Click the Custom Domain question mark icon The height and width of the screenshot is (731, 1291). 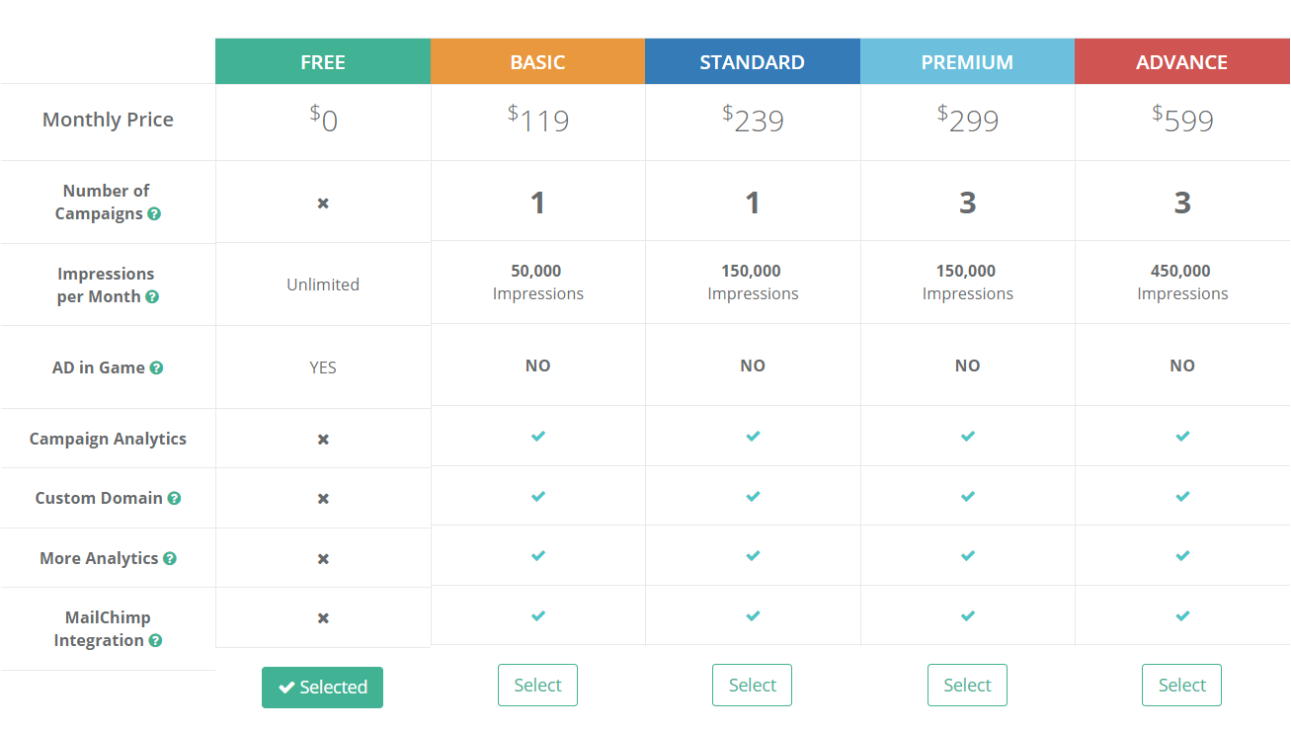pos(174,499)
